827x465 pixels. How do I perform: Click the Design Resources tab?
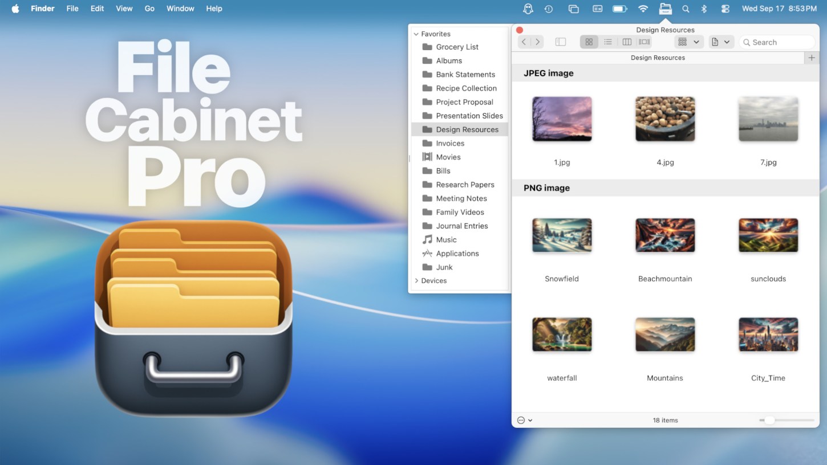coord(658,58)
